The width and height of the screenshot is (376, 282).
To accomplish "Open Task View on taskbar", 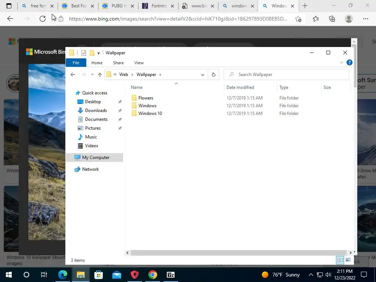I will click(x=44, y=275).
